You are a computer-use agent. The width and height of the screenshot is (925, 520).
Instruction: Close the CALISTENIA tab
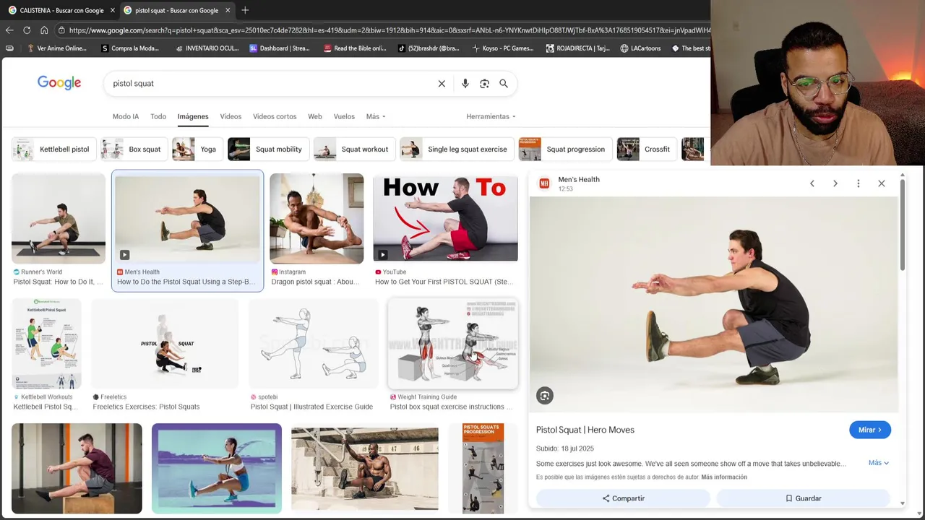point(112,10)
